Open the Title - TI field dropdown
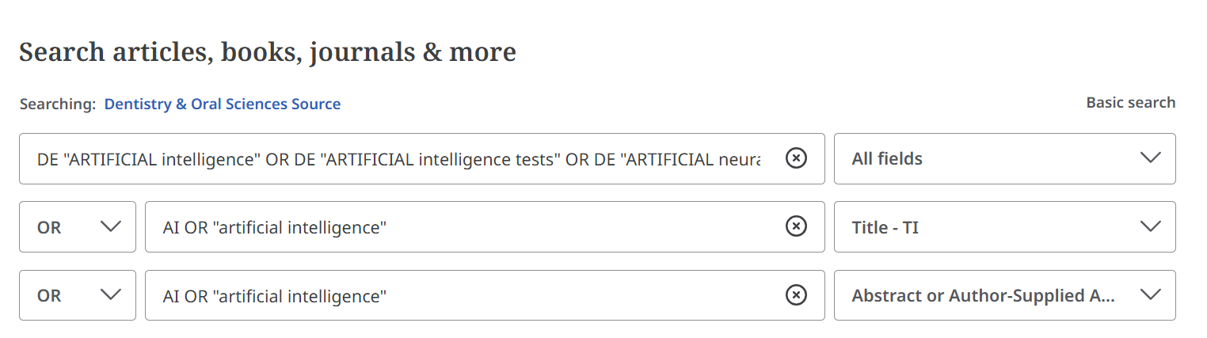This screenshot has height=338, width=1207. tap(1004, 227)
